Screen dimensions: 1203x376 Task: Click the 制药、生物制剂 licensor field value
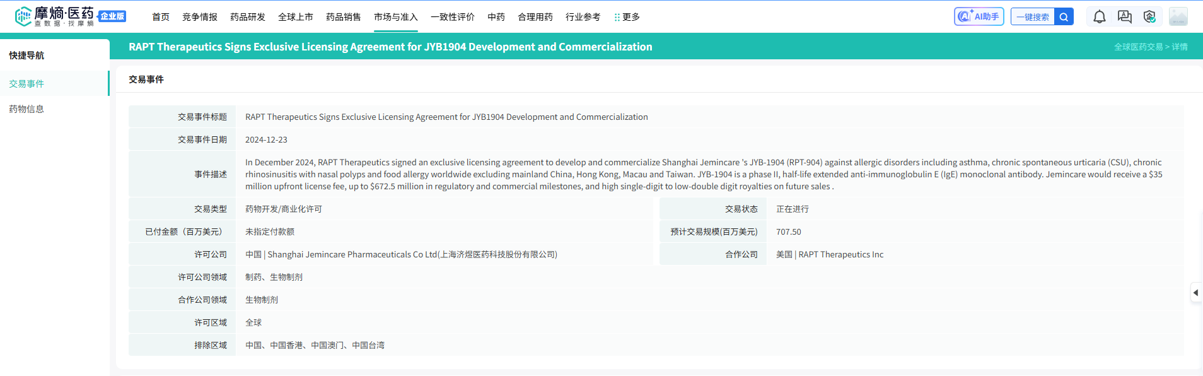[274, 277]
